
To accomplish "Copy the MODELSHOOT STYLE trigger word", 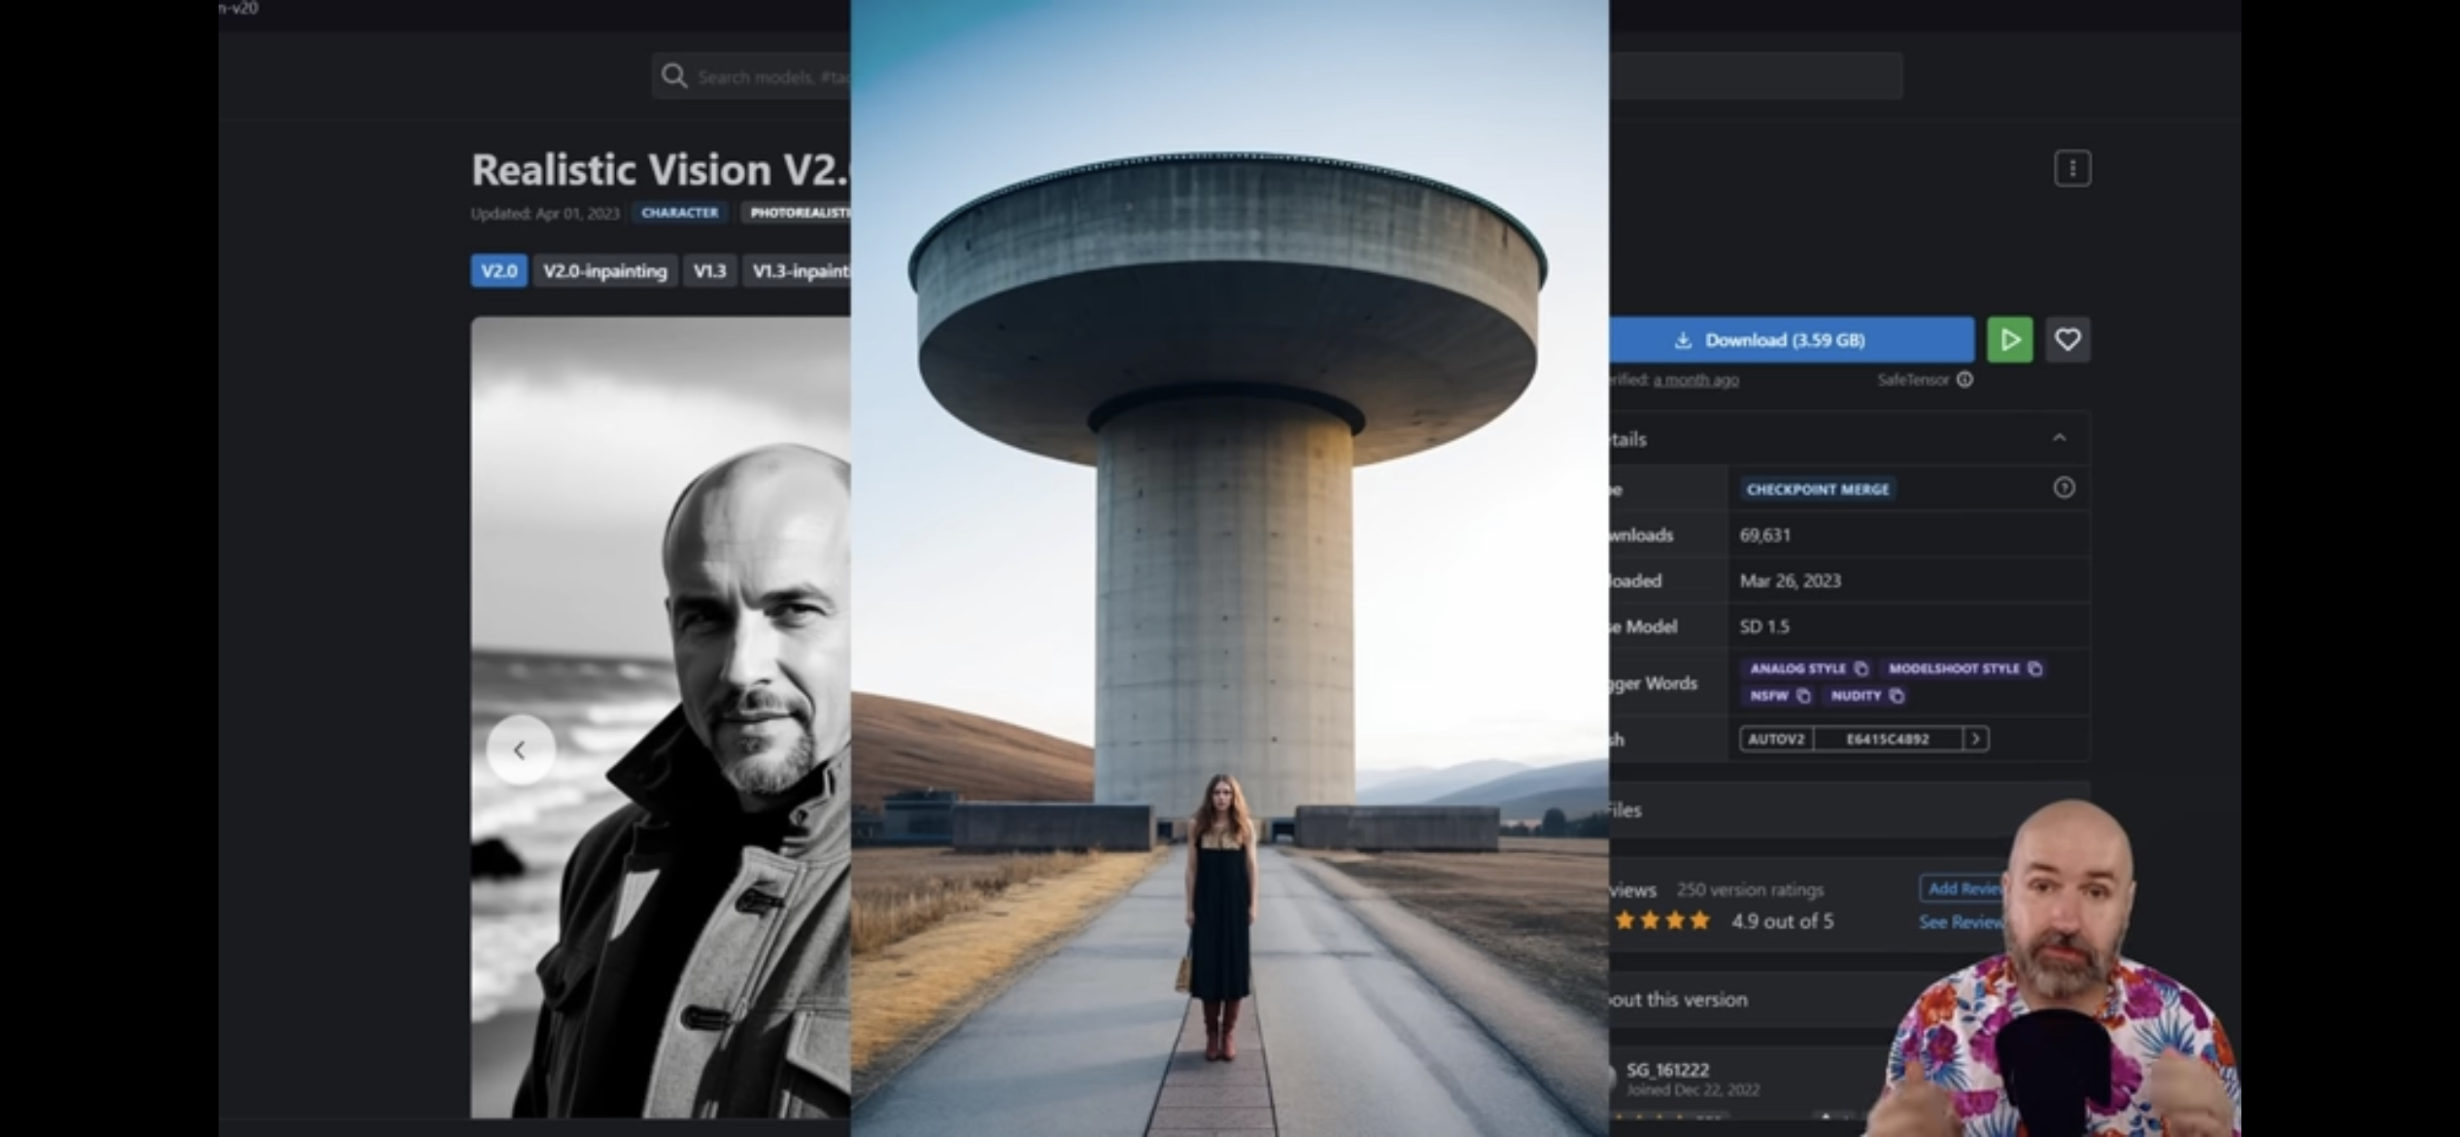I will pyautogui.click(x=2034, y=669).
